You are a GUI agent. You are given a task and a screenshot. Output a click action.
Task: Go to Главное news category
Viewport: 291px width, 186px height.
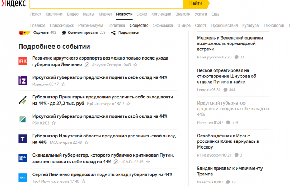pos(38,25)
